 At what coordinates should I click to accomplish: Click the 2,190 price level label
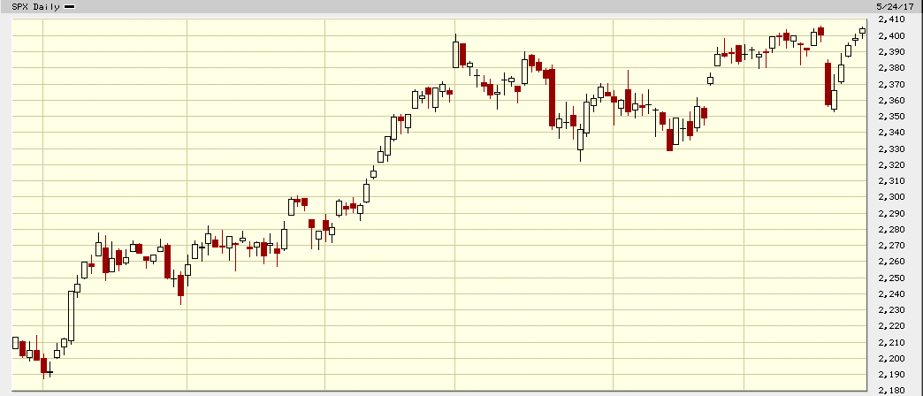pyautogui.click(x=891, y=374)
